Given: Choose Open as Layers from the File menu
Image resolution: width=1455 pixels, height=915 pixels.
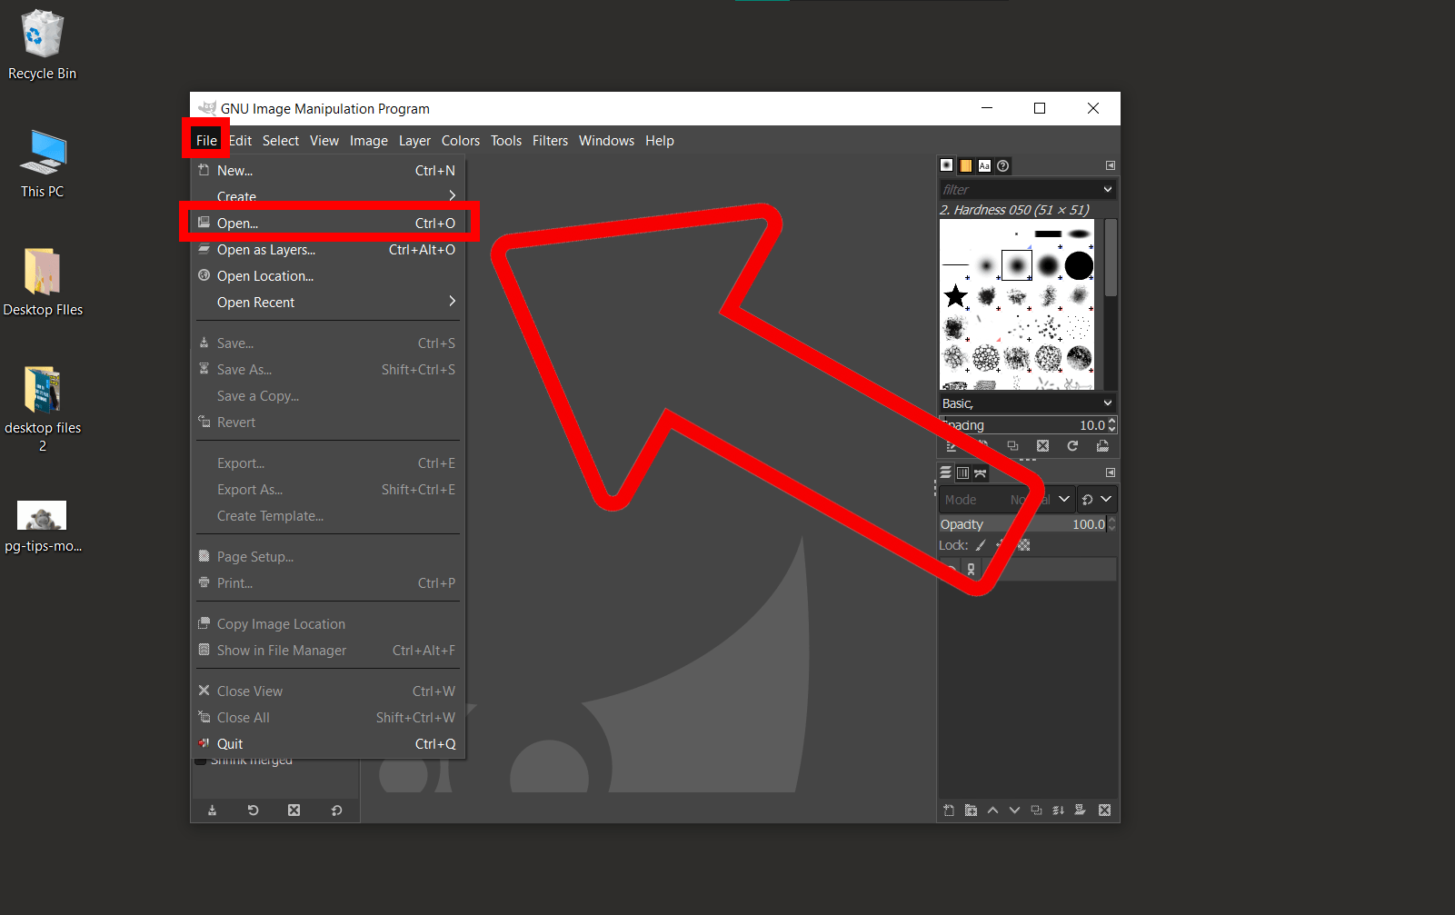Looking at the screenshot, I should tap(267, 249).
